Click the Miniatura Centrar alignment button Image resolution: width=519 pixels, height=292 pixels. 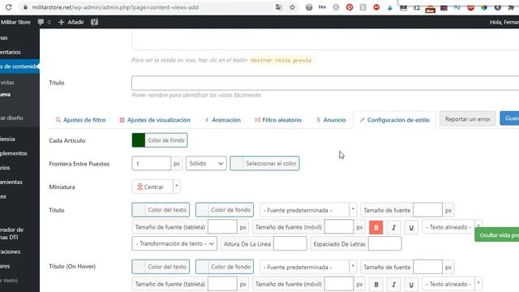point(152,187)
